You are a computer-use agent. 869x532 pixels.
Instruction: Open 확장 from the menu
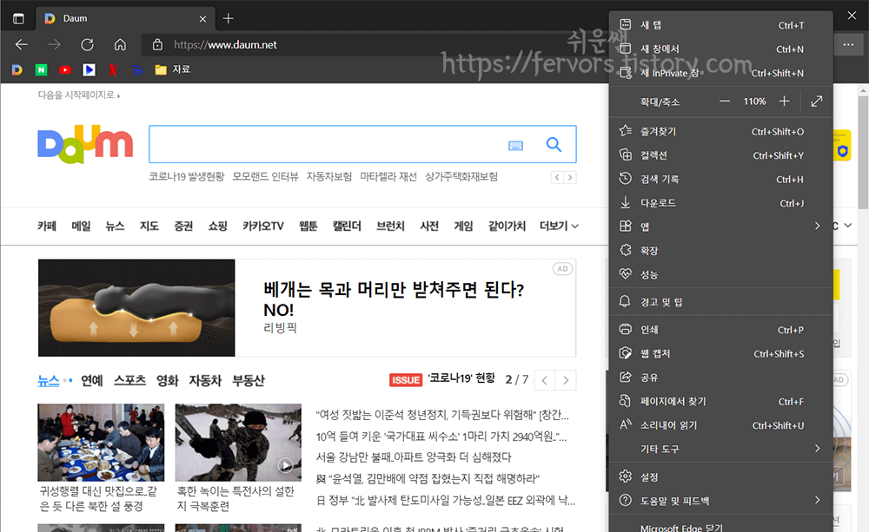[x=720, y=250]
